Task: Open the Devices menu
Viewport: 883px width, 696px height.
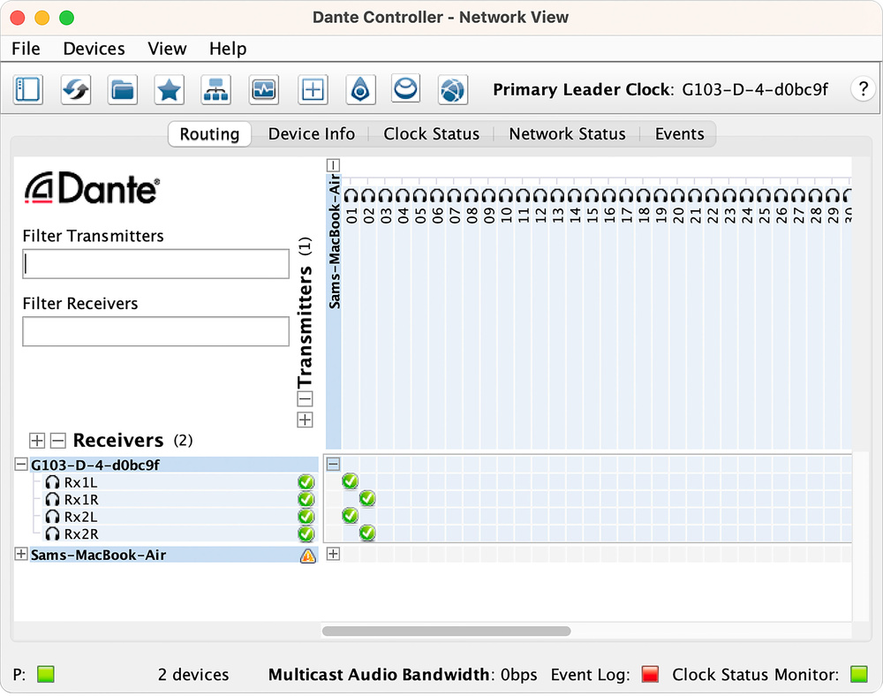Action: pos(94,49)
